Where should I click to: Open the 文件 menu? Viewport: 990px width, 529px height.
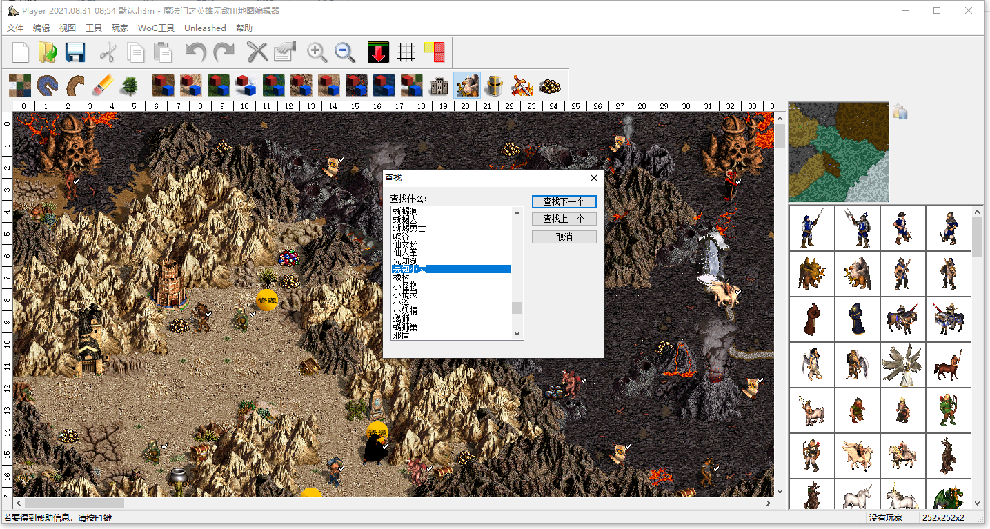click(15, 28)
